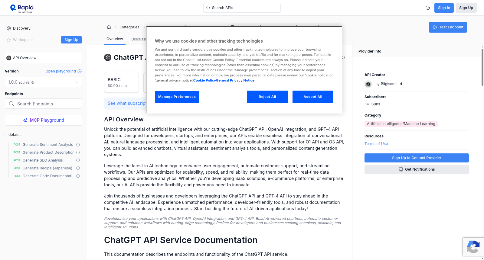Click the Bilgisam Ltd creator avatar
The height and width of the screenshot is (260, 484).
pyautogui.click(x=368, y=84)
